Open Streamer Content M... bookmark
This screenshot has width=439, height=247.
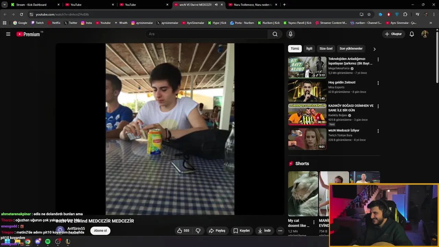coord(331,23)
